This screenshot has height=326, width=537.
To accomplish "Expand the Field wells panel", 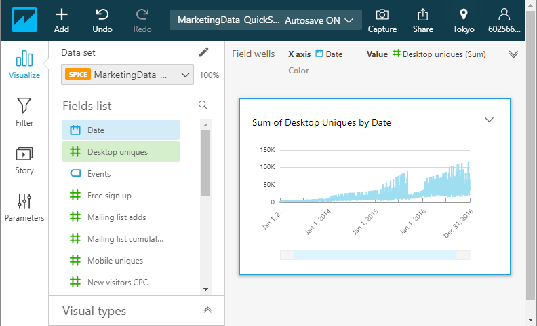I will pyautogui.click(x=513, y=54).
